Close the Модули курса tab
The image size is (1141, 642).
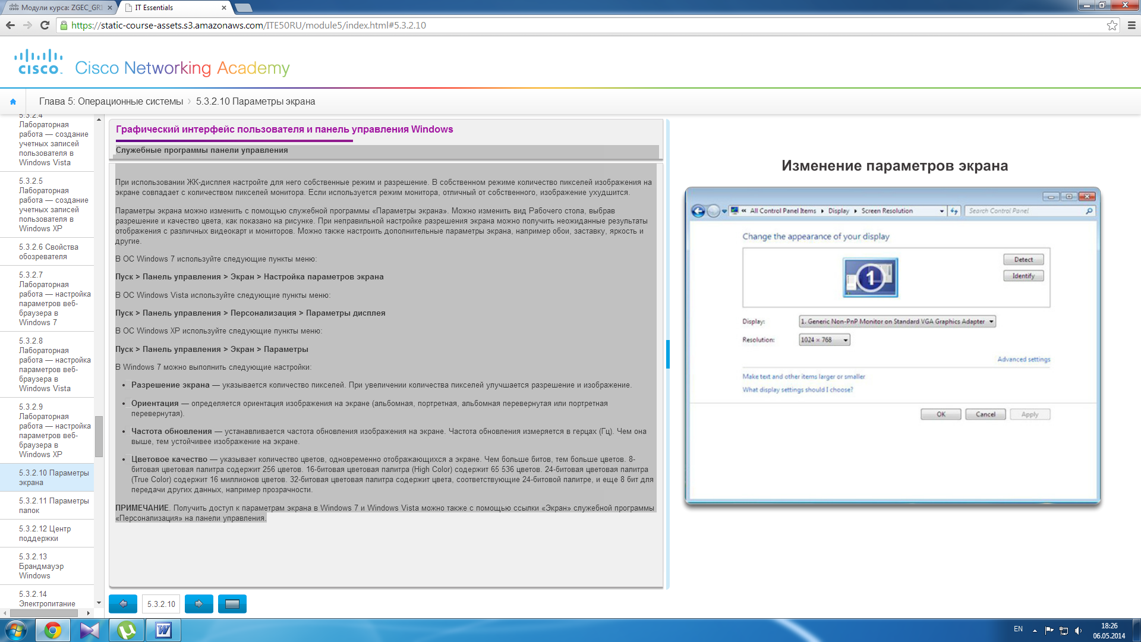(109, 8)
